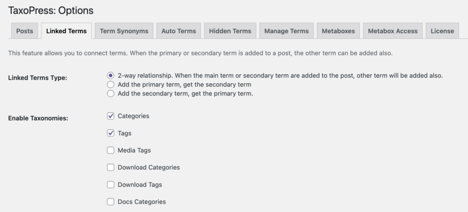Open the Metaboxes tab
Image resolution: width=468 pixels, height=212 pixels.
(338, 31)
